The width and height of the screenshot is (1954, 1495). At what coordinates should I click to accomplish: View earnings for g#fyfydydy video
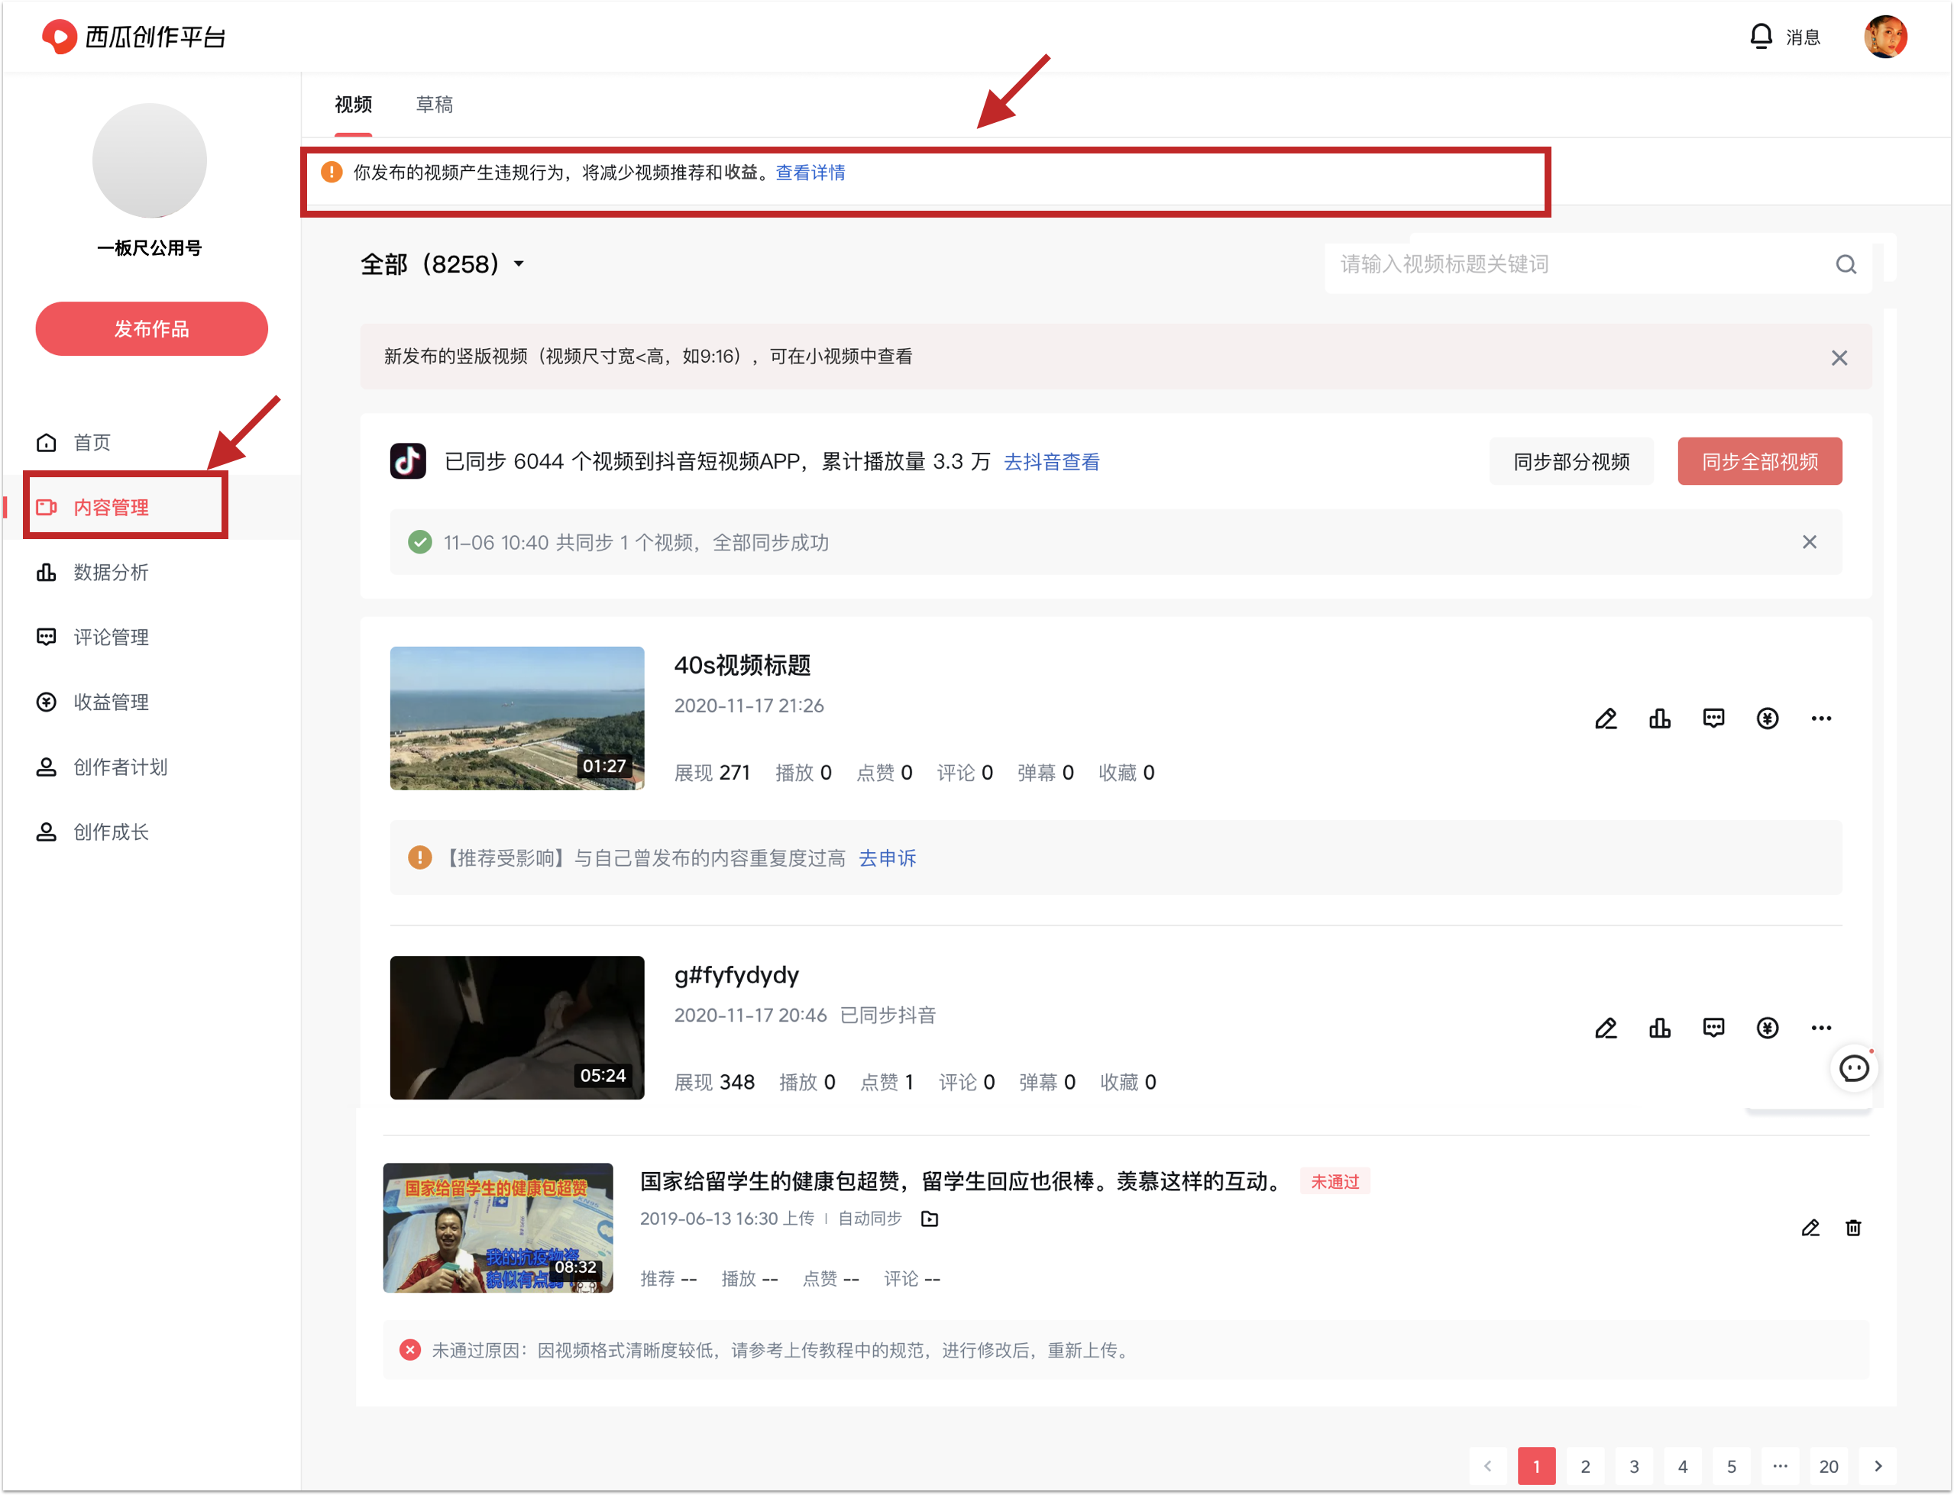(x=1767, y=1028)
